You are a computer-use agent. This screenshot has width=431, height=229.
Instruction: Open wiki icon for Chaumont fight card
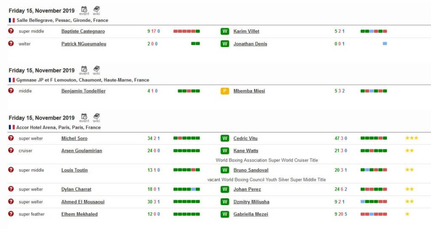pos(96,70)
